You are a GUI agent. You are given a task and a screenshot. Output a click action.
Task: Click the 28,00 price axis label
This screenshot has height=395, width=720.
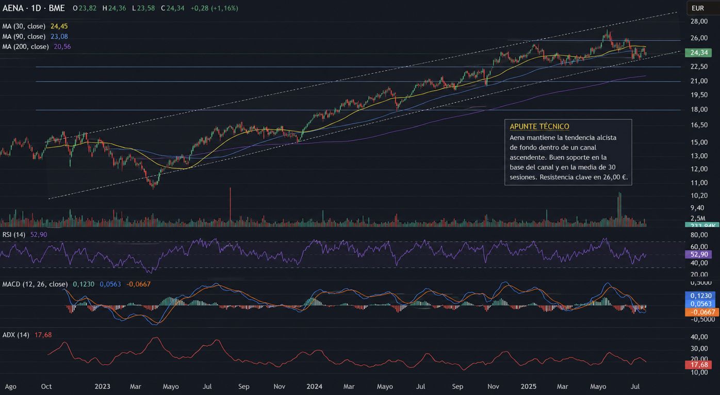click(699, 22)
